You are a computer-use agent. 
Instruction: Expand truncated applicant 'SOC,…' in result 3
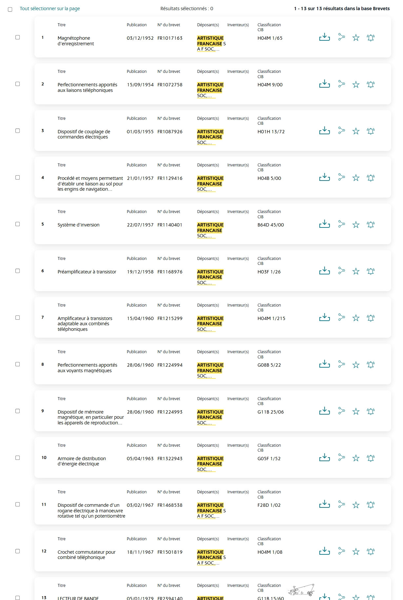click(204, 142)
